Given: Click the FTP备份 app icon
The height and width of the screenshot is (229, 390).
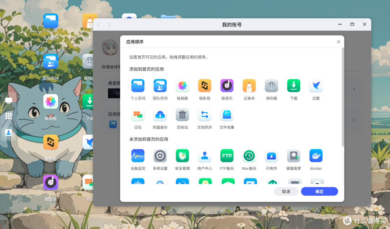Looking at the screenshot, I should click(x=227, y=156).
